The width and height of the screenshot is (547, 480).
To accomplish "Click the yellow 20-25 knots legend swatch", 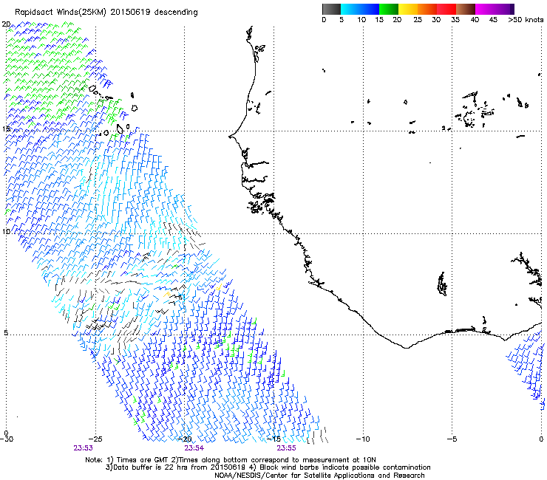I will tap(408, 9).
